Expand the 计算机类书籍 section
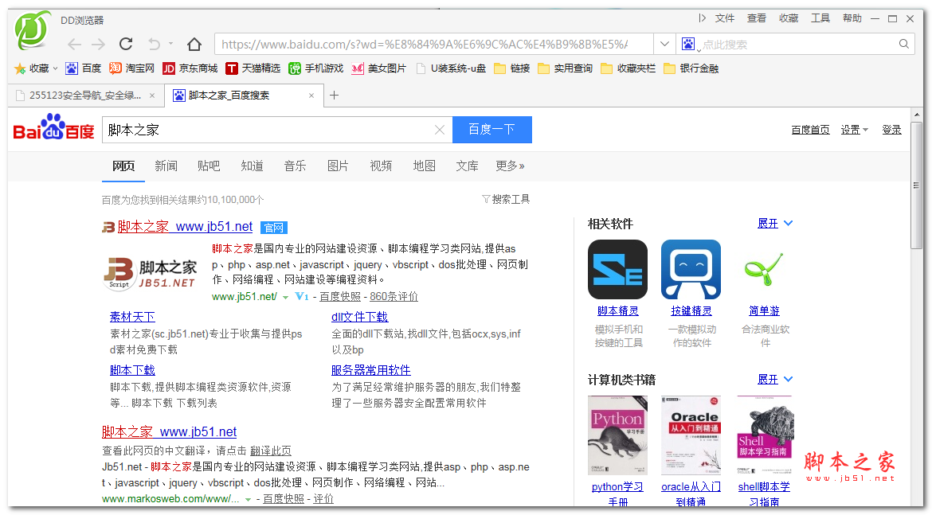The width and height of the screenshot is (932, 515). (775, 379)
